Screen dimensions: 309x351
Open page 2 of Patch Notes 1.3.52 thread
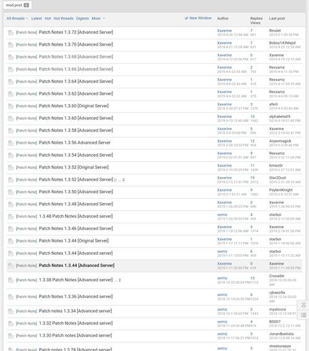[x=124, y=180]
